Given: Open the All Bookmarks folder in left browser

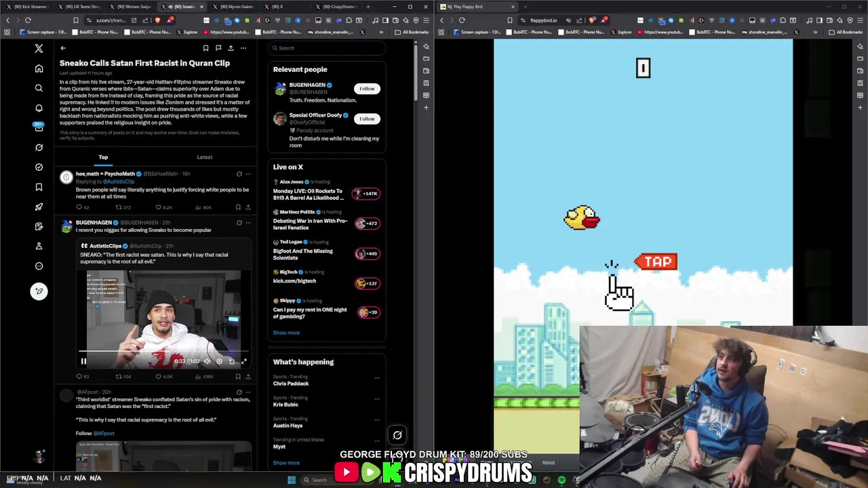Looking at the screenshot, I should 412,32.
